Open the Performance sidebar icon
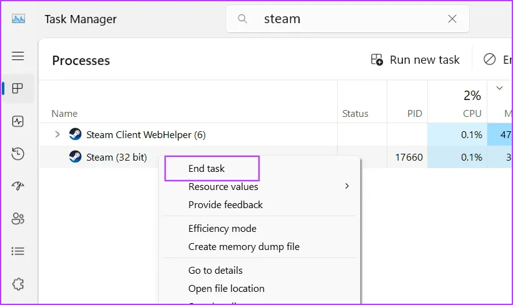513x305 pixels. tap(18, 121)
